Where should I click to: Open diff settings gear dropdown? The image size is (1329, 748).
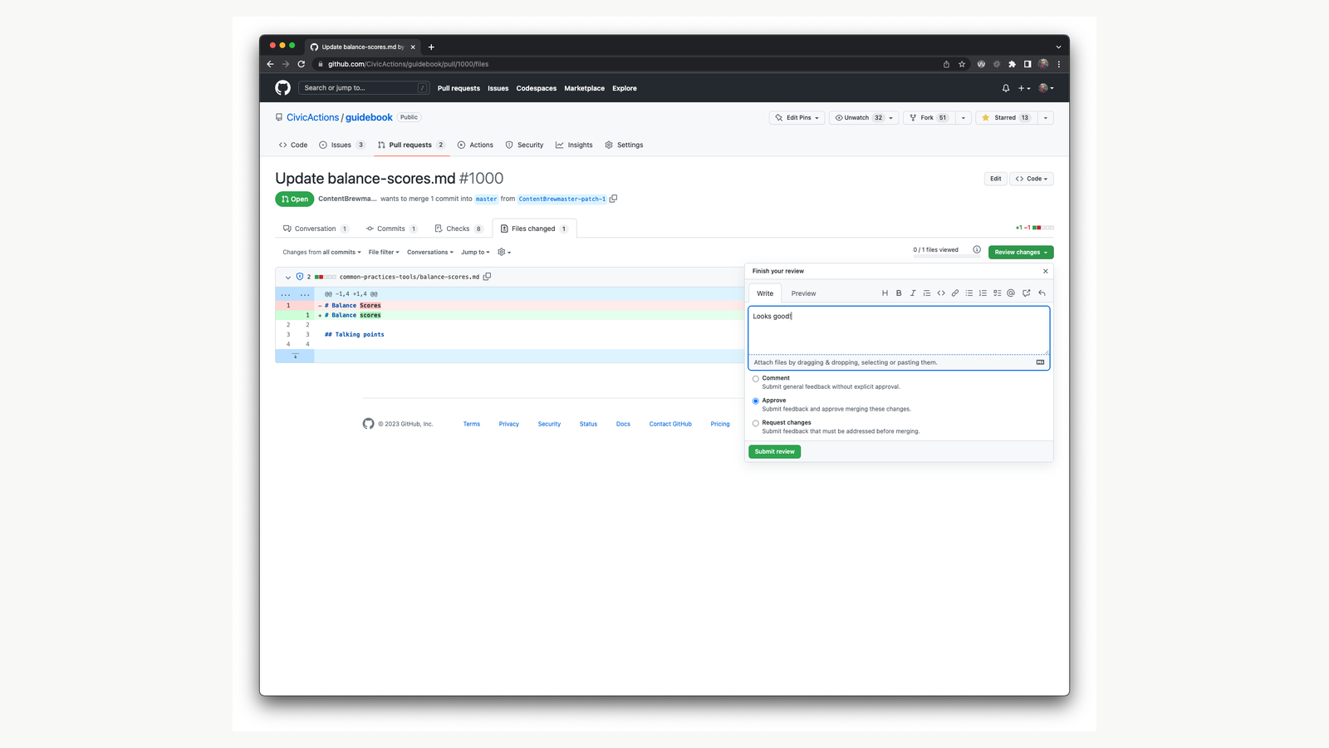click(x=504, y=252)
